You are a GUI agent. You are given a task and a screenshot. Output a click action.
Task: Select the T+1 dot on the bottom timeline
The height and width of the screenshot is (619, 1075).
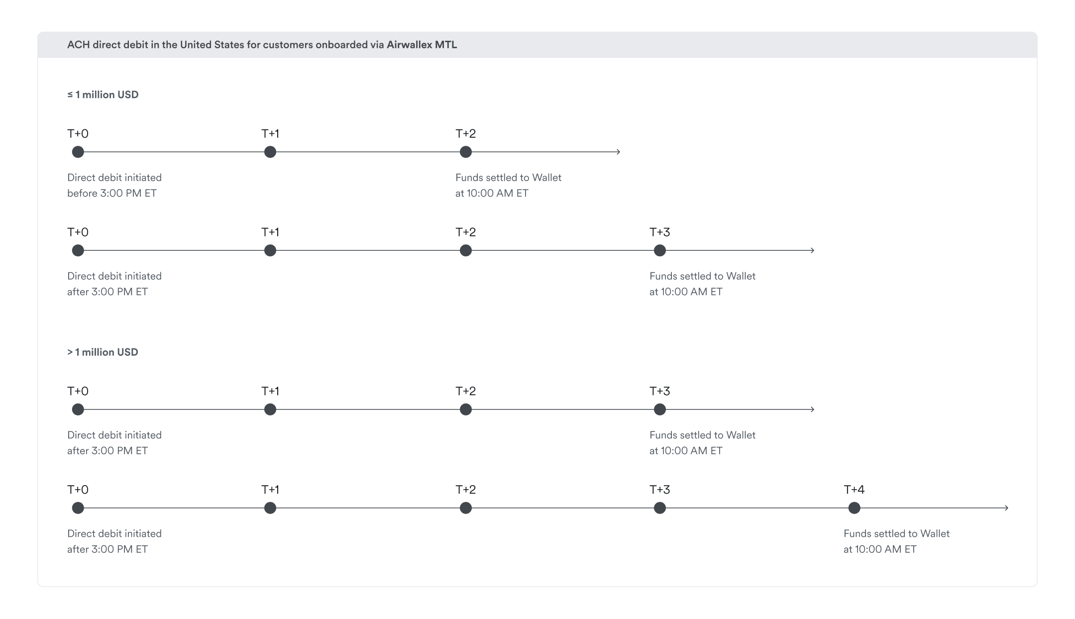pos(270,508)
